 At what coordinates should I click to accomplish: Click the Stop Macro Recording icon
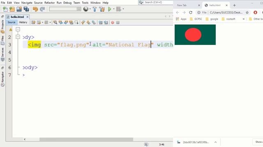tap(118, 22)
